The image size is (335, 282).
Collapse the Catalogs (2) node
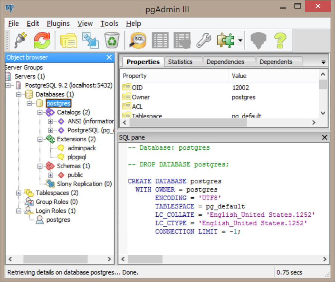tap(40, 112)
